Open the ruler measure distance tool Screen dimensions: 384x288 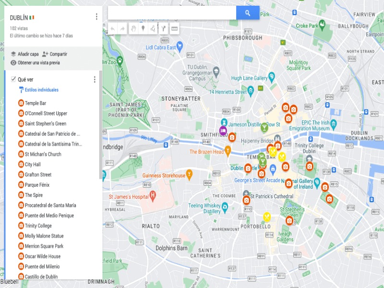pos(174,29)
